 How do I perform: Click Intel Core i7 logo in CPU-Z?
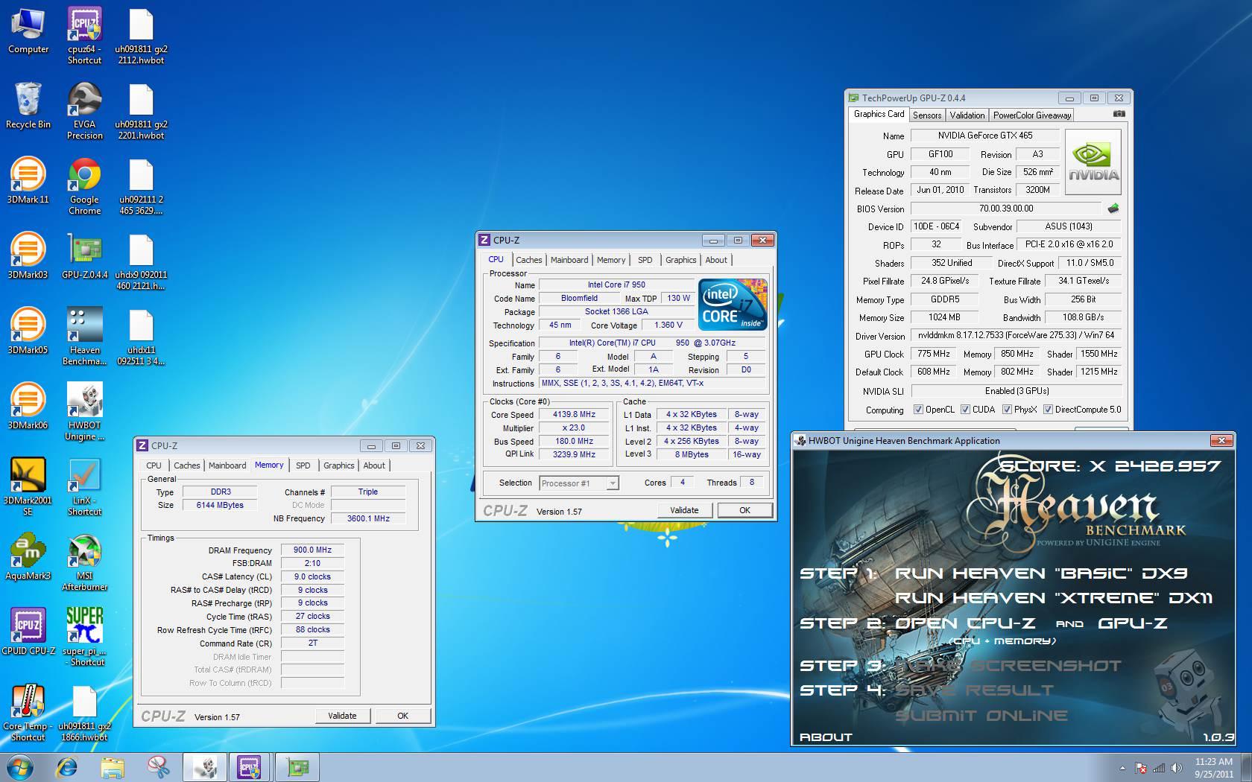point(733,305)
